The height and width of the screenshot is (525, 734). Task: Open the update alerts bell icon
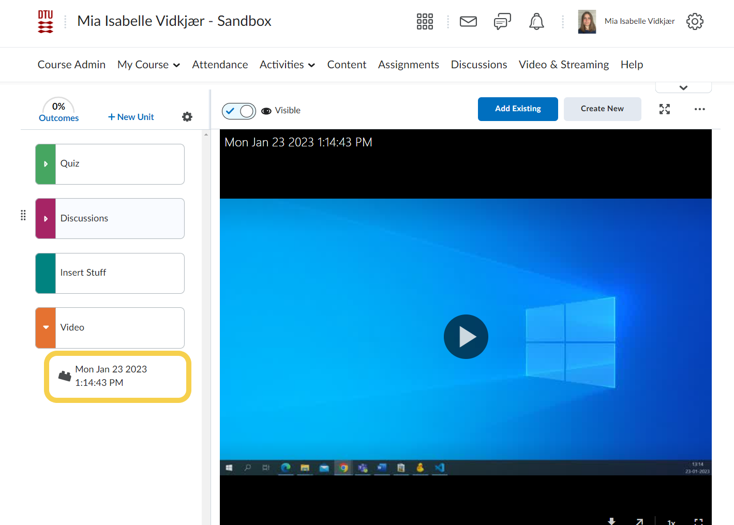[536, 21]
